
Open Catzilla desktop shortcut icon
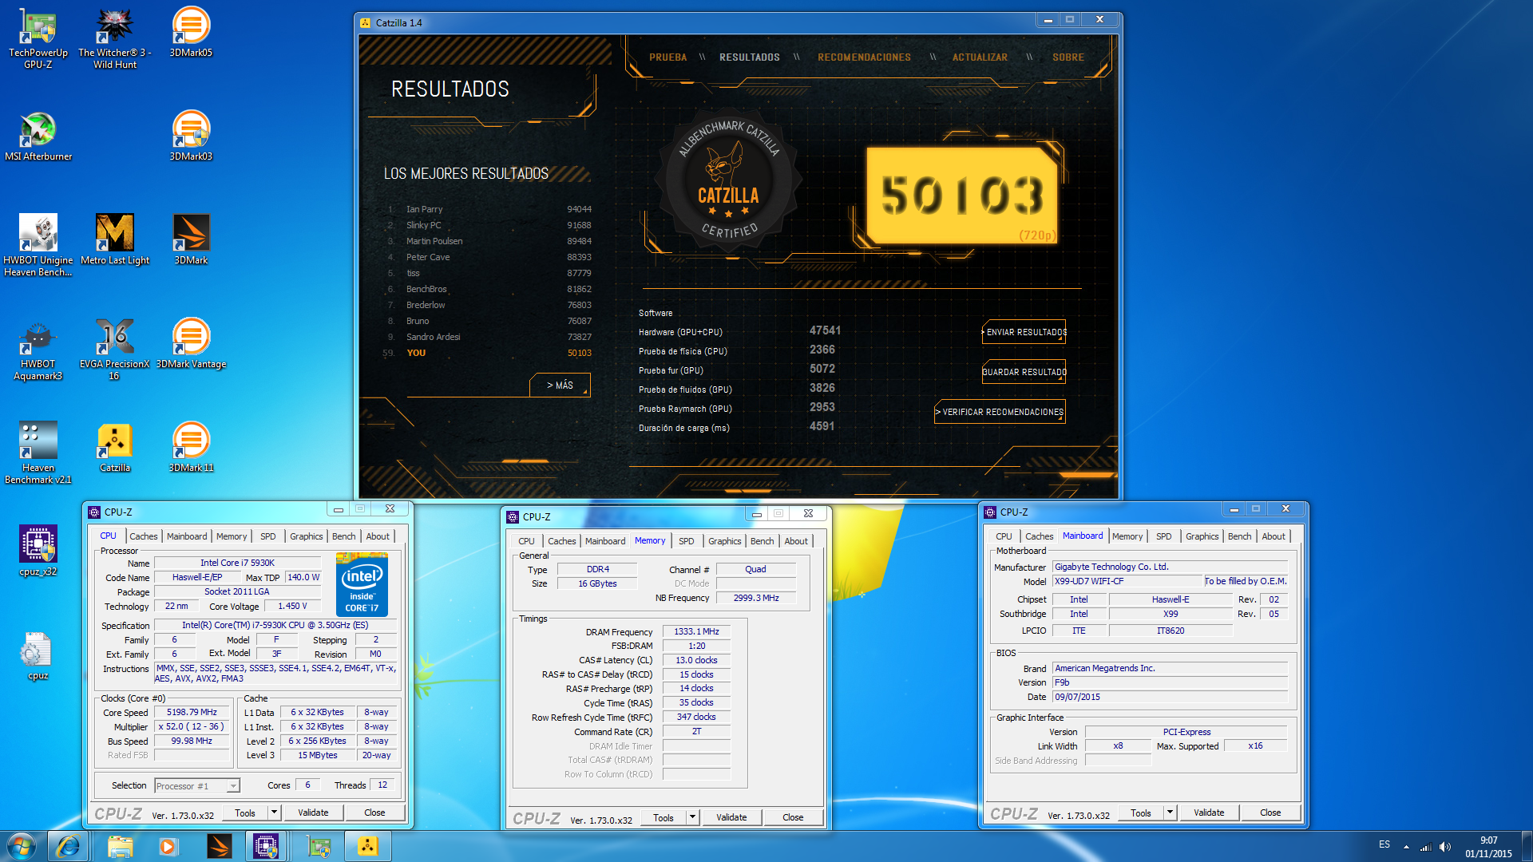(114, 447)
